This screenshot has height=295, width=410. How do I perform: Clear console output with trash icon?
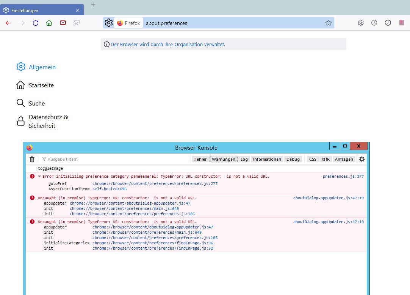32,159
